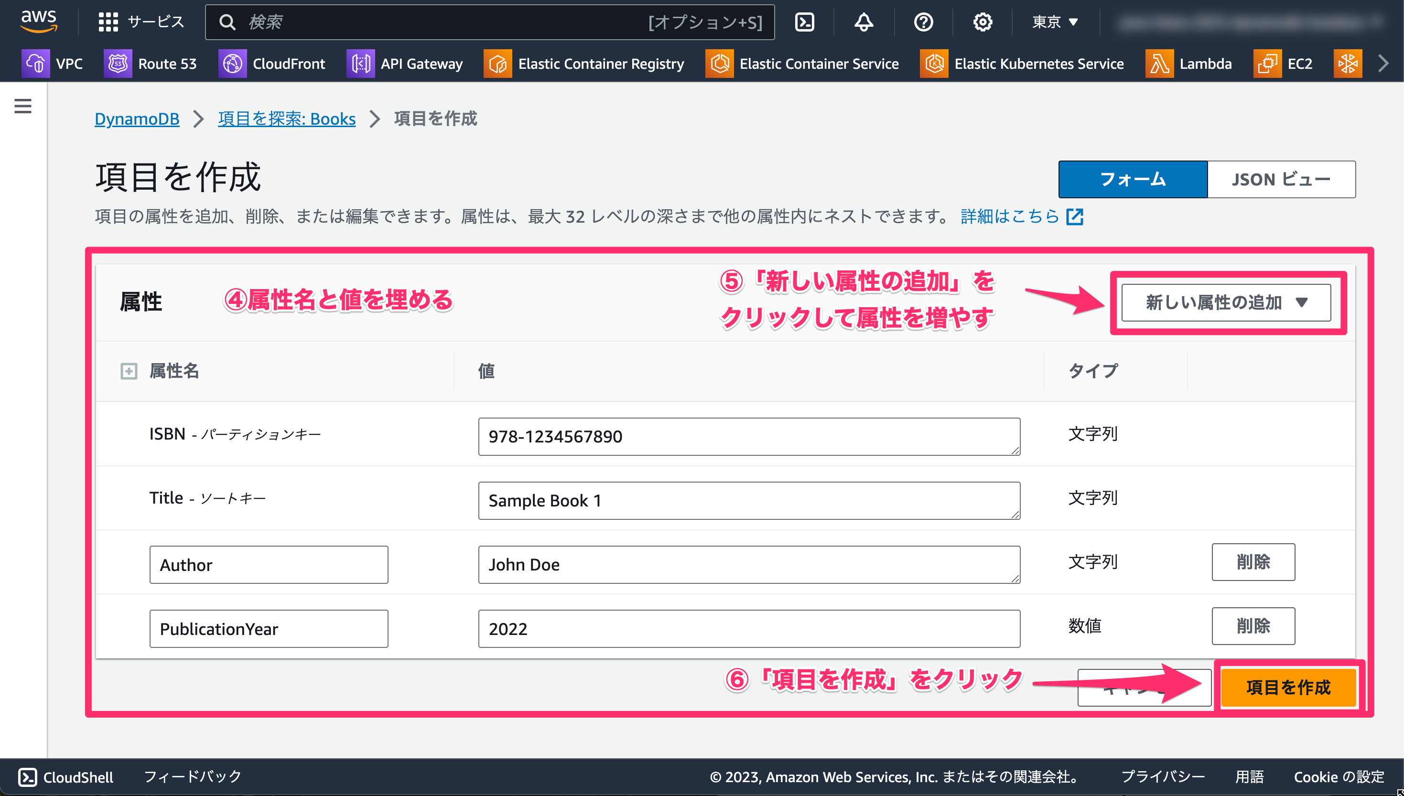Click 文字列 type text in Author row
Screen dimensions: 1404x796
[x=1093, y=562]
